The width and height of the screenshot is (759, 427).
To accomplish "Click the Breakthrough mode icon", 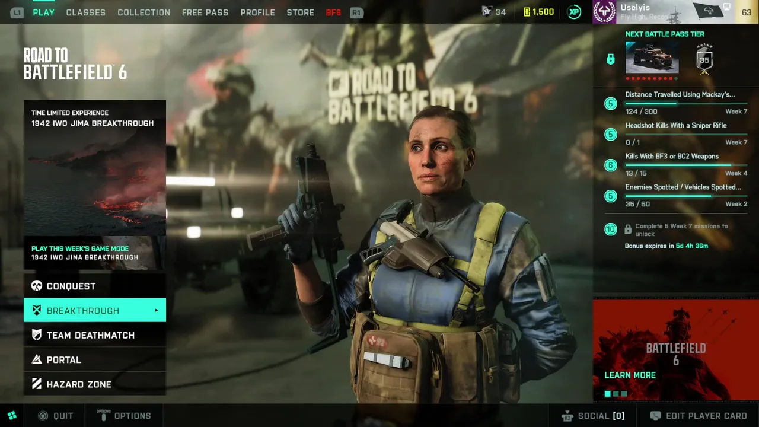I will 37,311.
